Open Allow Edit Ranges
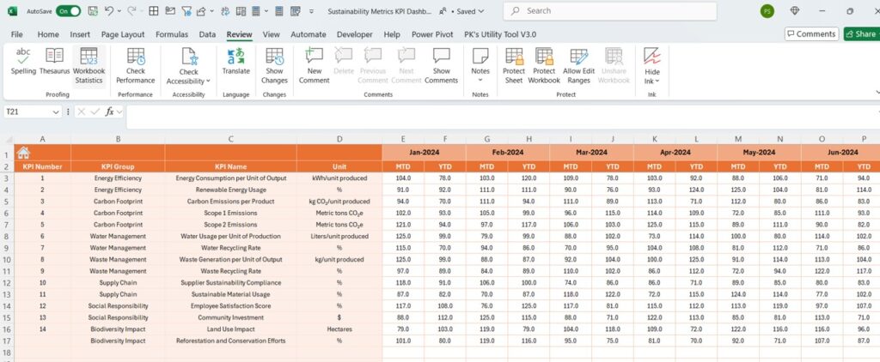Viewport: 880px width, 362px height. point(578,65)
